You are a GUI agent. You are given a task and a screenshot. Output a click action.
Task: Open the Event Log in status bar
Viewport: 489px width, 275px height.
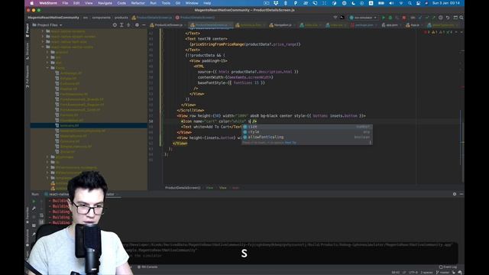[448, 267]
